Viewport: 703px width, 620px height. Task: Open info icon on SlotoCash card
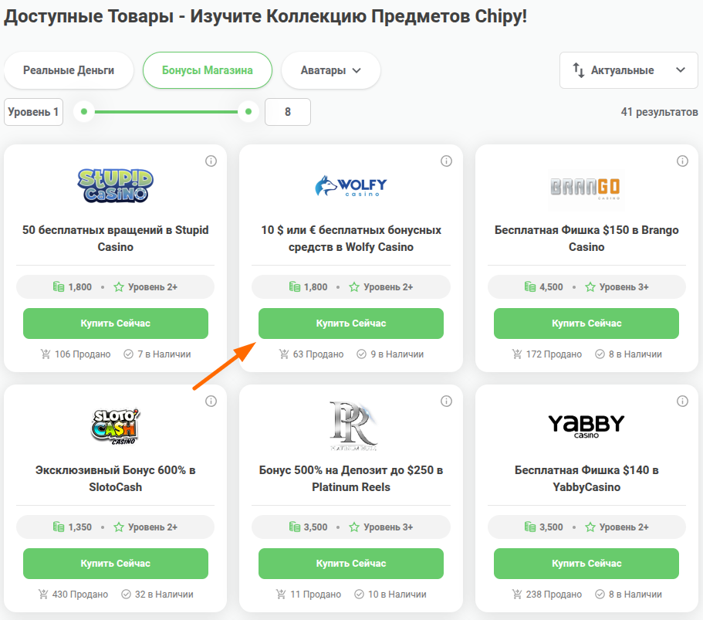tap(211, 401)
